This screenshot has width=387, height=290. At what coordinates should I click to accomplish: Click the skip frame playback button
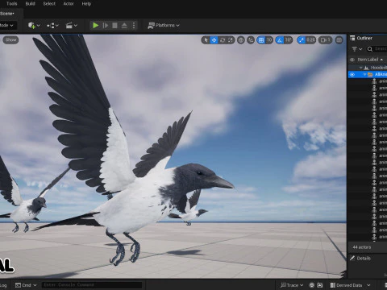click(x=106, y=25)
